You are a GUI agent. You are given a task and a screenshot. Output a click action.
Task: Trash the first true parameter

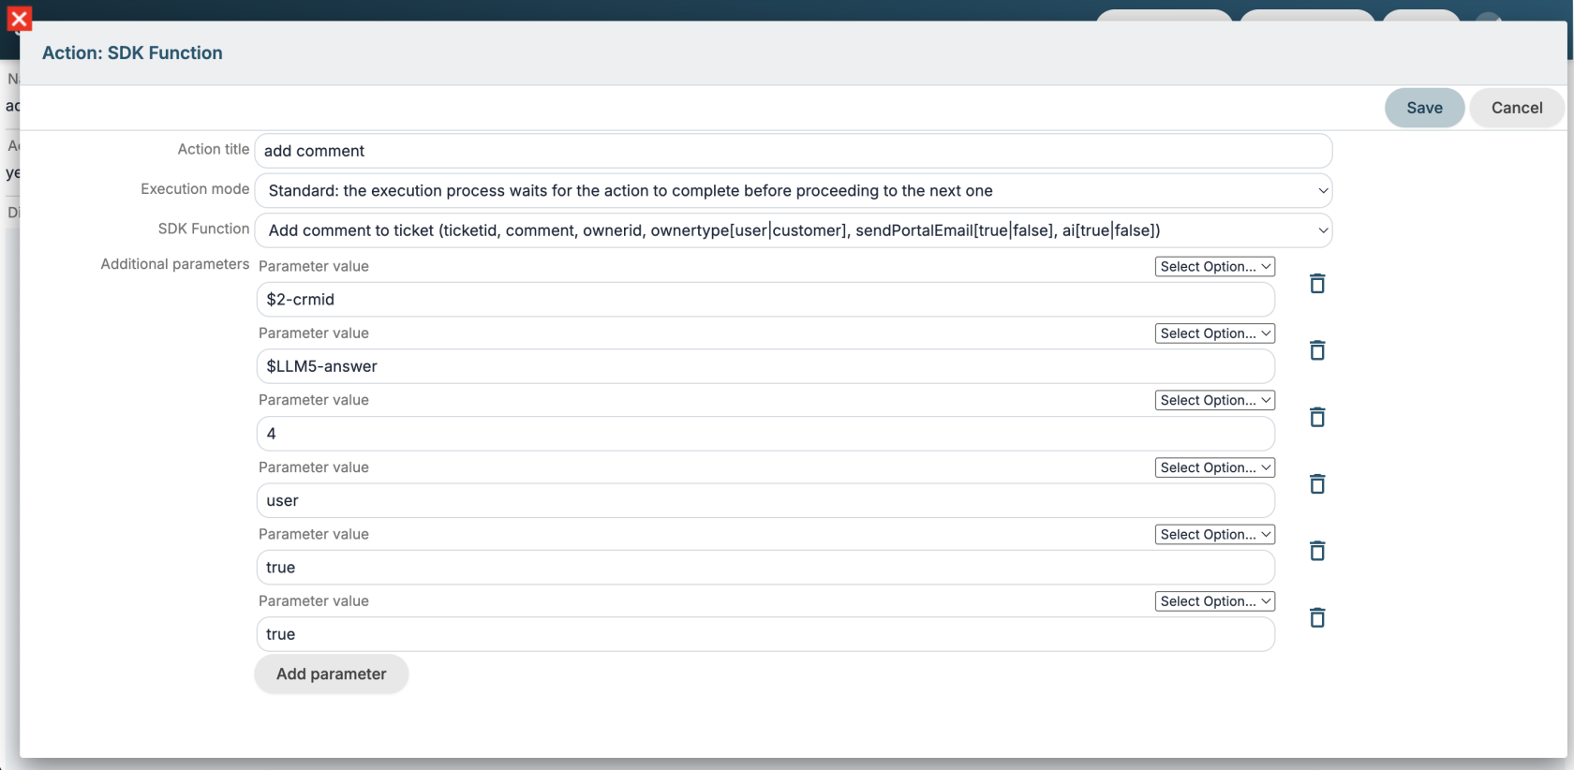point(1317,551)
